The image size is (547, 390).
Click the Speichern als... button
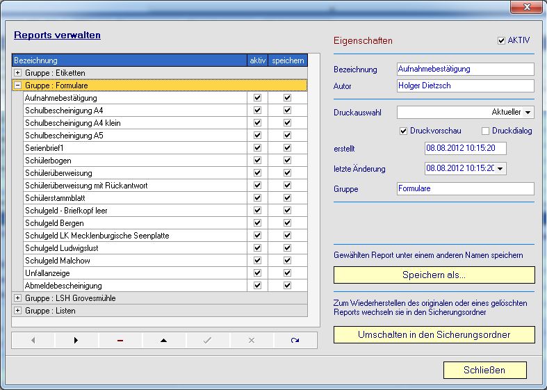[434, 275]
